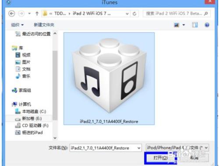Click the sidebar vertical scrollbar
Screen dimensions: 219x166
click(x=55, y=85)
